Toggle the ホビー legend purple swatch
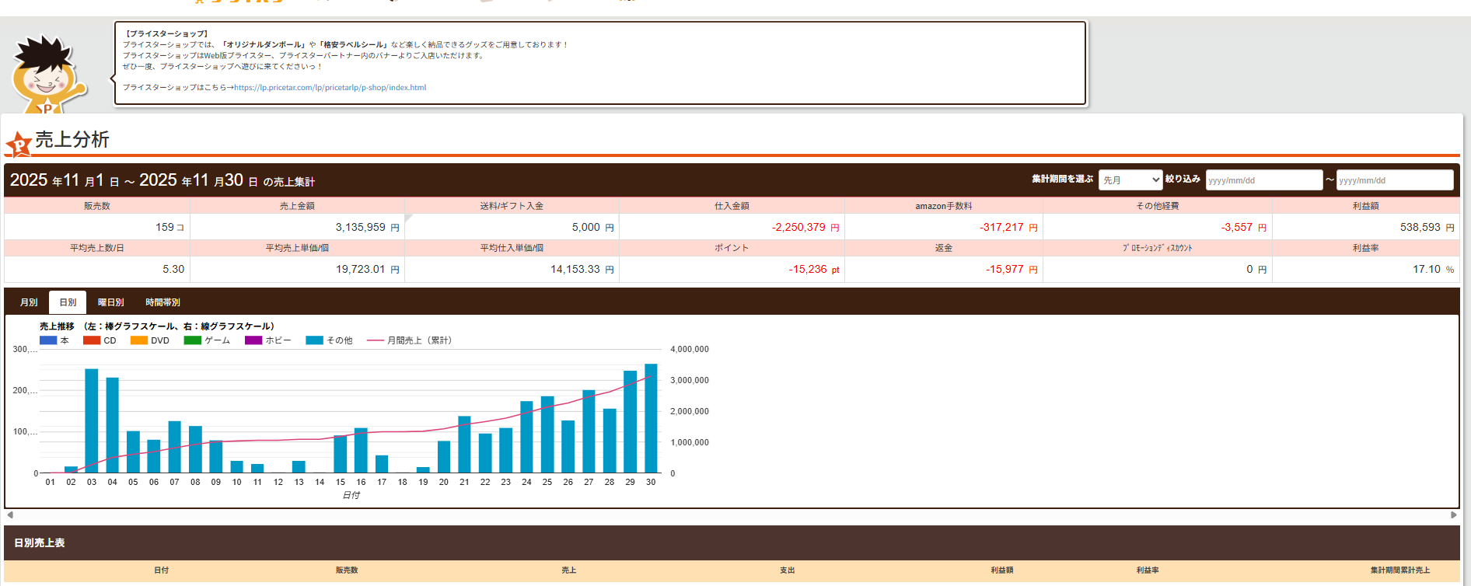 point(253,340)
